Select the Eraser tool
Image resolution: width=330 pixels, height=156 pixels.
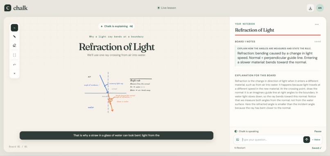(14, 45)
